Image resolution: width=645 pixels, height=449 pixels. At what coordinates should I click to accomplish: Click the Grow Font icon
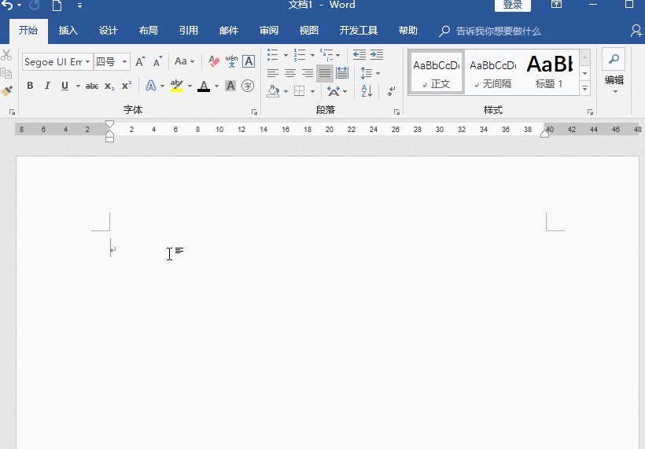click(x=140, y=61)
